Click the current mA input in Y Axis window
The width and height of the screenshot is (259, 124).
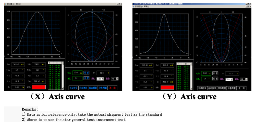206,73
